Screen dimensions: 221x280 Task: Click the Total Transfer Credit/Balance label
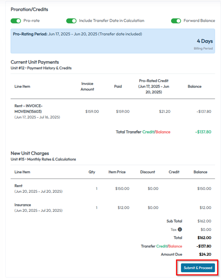[x=143, y=132]
